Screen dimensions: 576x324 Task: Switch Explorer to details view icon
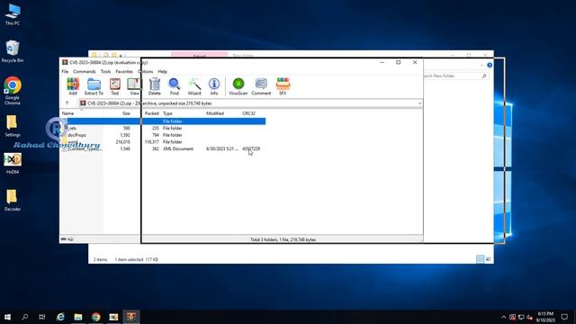coord(480,259)
